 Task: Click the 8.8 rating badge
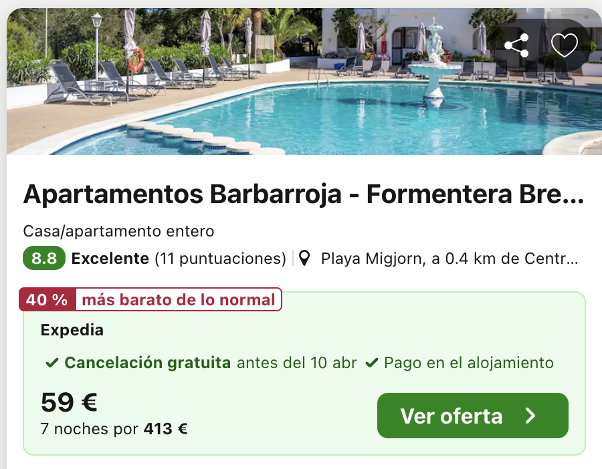(x=44, y=258)
